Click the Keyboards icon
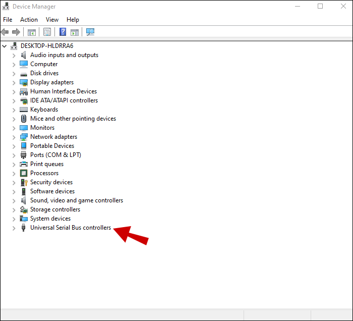The image size is (353, 321). pyautogui.click(x=23, y=110)
